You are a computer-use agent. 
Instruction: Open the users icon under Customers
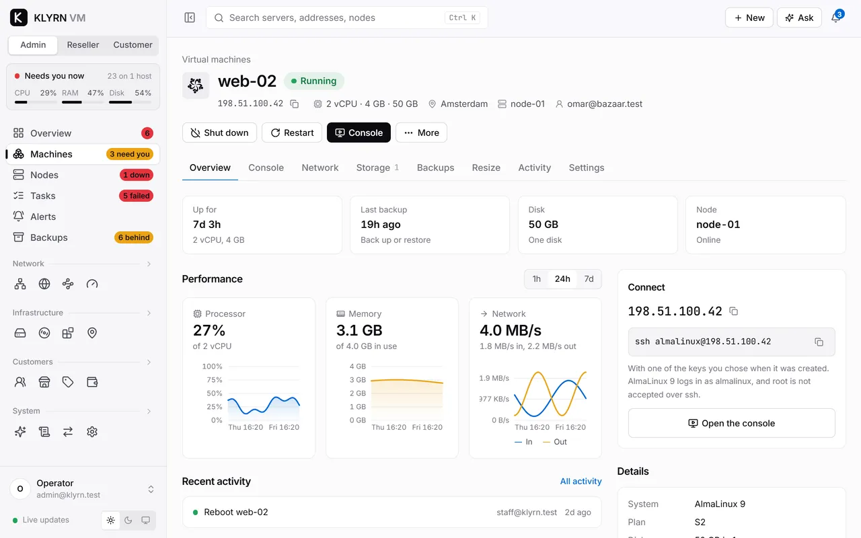click(x=20, y=382)
